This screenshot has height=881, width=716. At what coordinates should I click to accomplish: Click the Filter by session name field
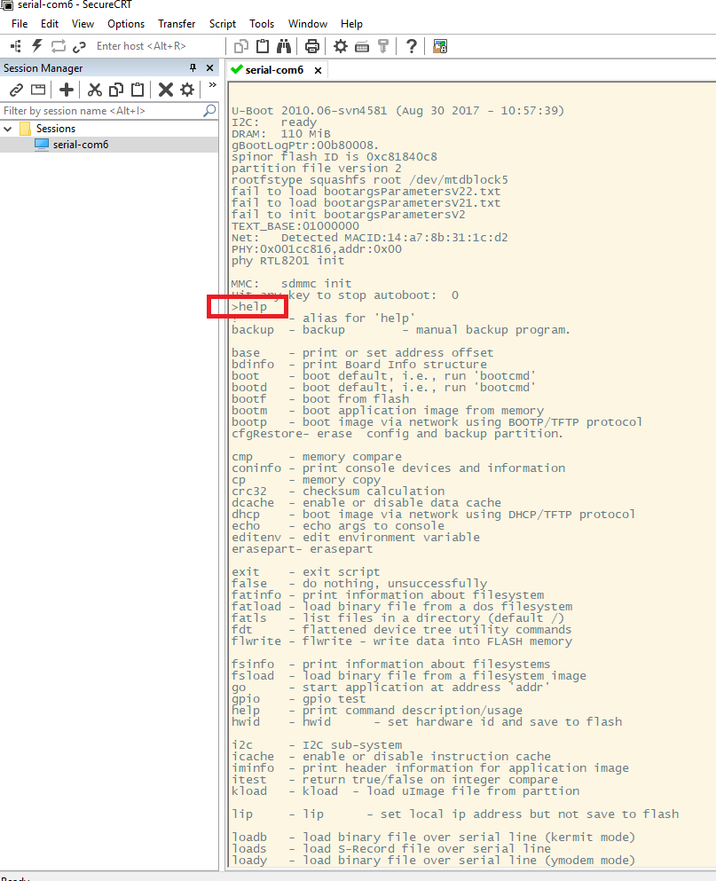(99, 111)
